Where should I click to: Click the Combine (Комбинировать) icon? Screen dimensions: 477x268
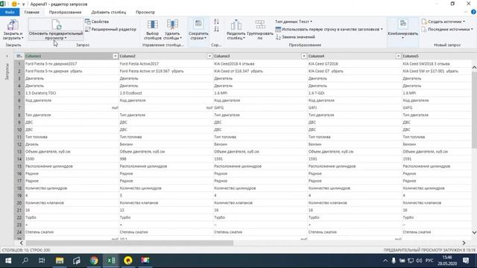click(402, 24)
